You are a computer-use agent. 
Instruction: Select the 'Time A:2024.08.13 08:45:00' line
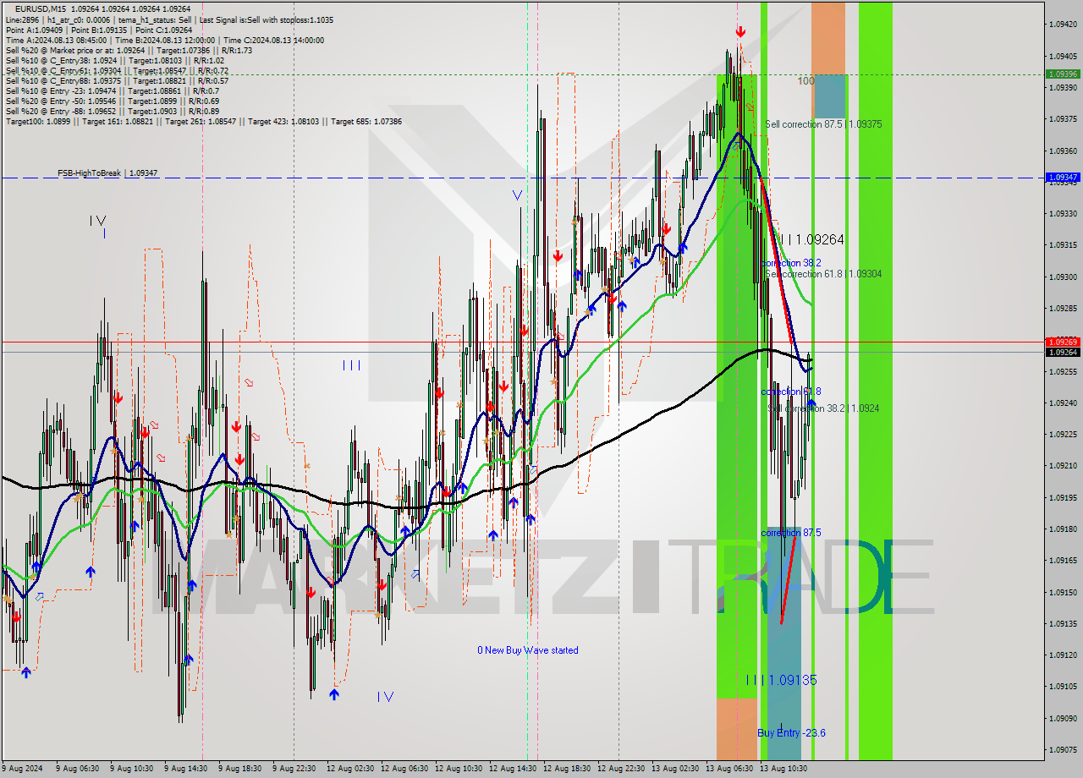coord(164,40)
